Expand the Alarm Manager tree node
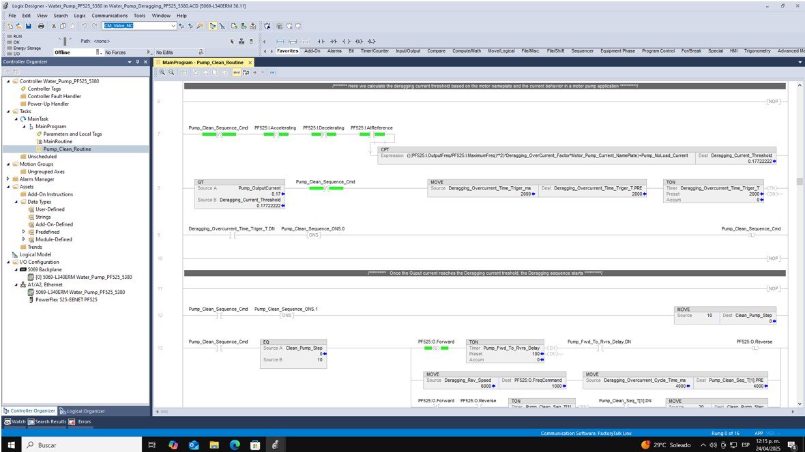The height and width of the screenshot is (452, 805). tap(8, 179)
